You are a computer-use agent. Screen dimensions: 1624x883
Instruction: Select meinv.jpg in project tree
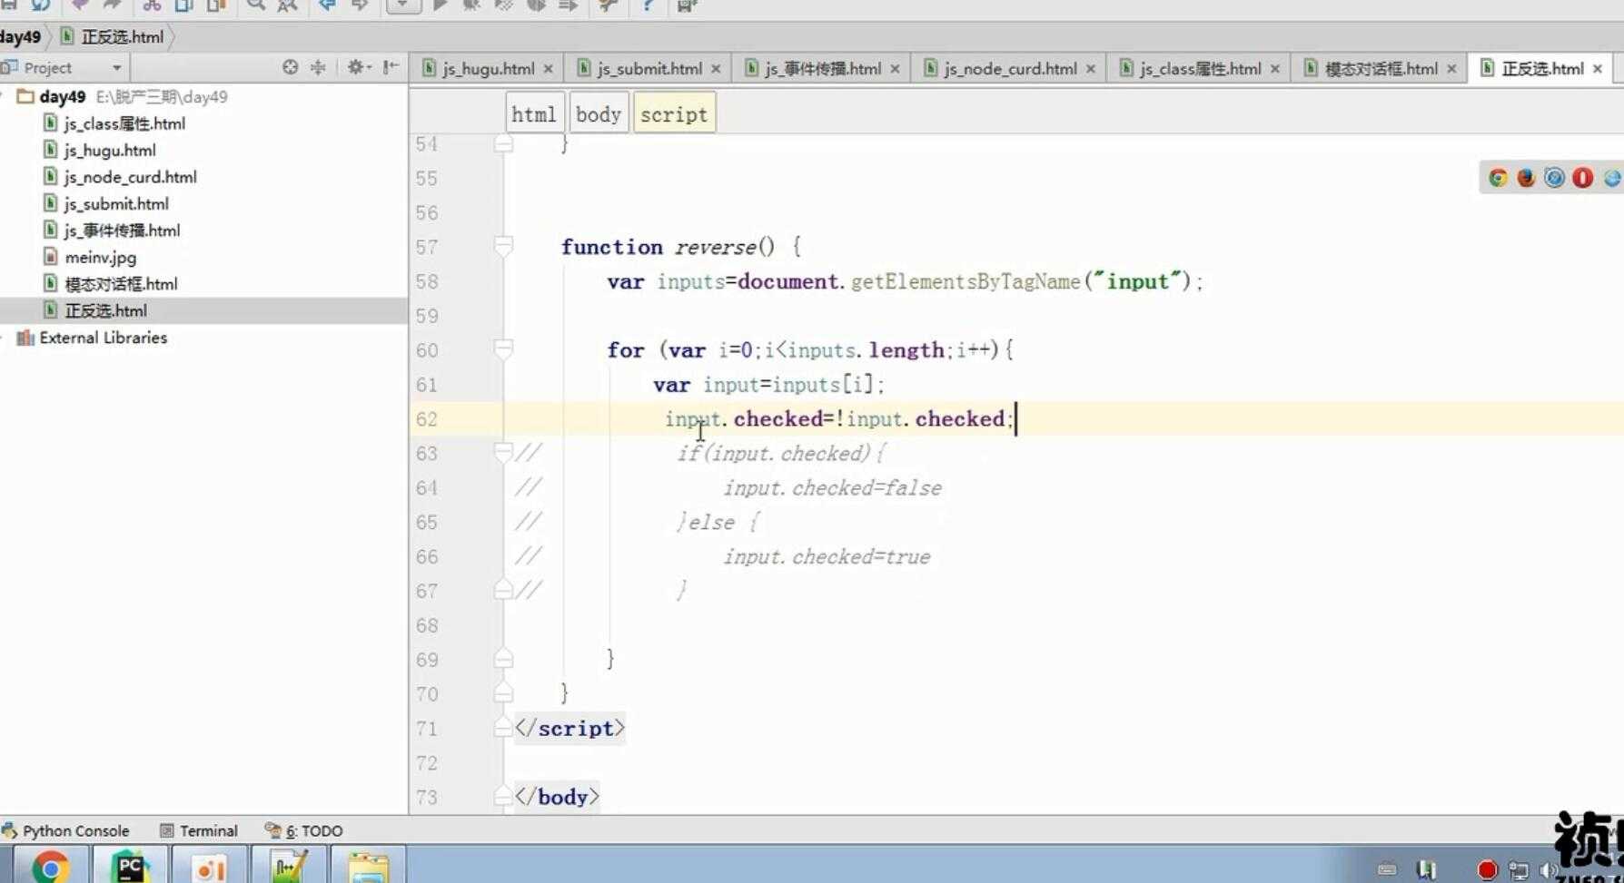(x=100, y=257)
